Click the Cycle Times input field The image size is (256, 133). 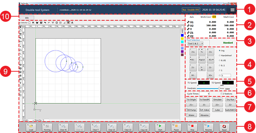[x=204, y=93]
